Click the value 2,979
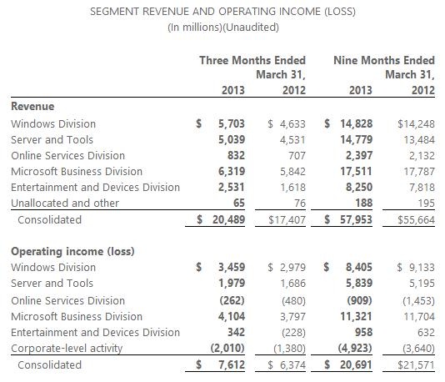The width and height of the screenshot is (445, 382). [292, 267]
